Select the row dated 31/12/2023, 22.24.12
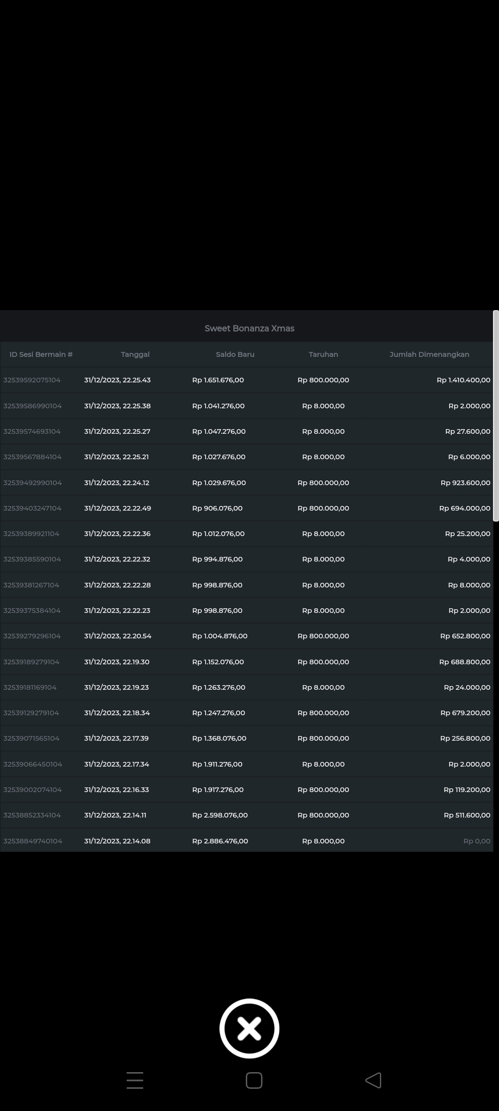499x1111 pixels. pyautogui.click(x=117, y=483)
